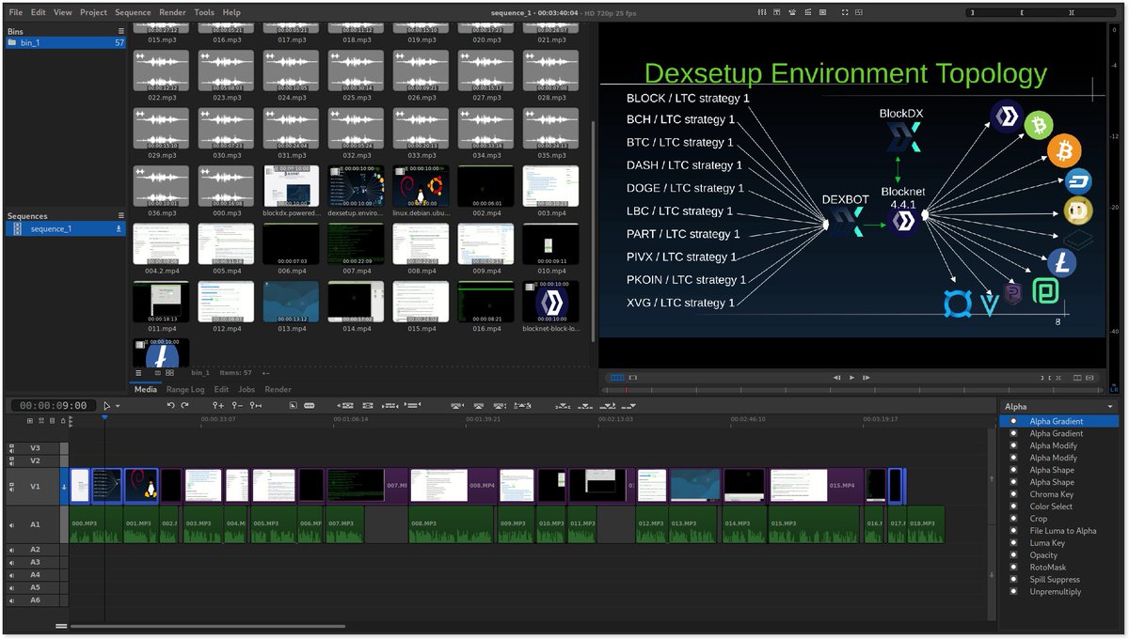Click the timeline zoom in icon
The height and width of the screenshot is (639, 1129).
(x=218, y=405)
